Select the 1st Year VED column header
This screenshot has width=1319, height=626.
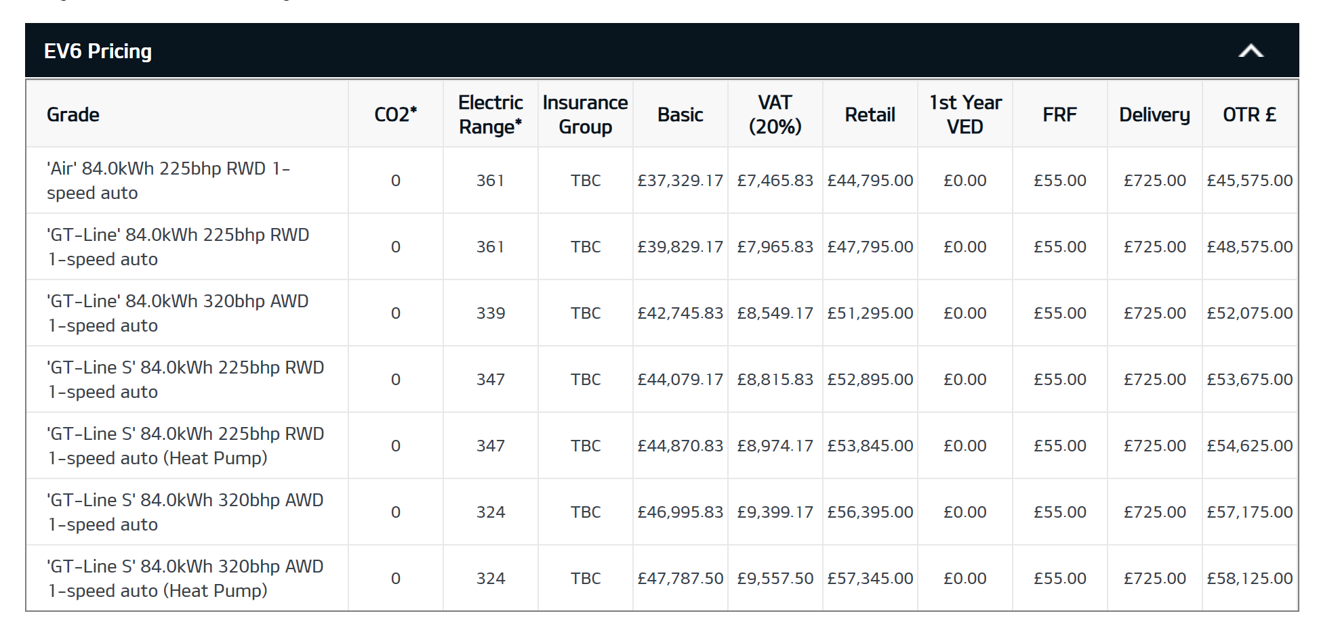pyautogui.click(x=965, y=115)
